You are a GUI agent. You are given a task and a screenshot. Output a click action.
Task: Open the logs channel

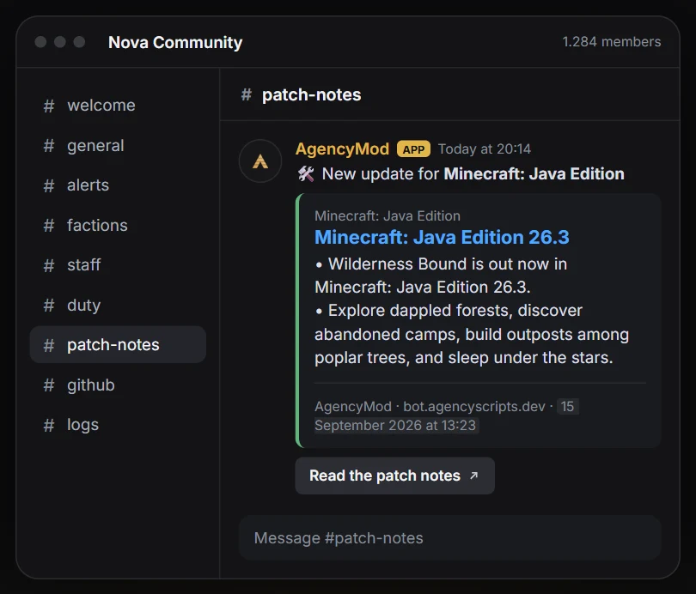pos(118,425)
